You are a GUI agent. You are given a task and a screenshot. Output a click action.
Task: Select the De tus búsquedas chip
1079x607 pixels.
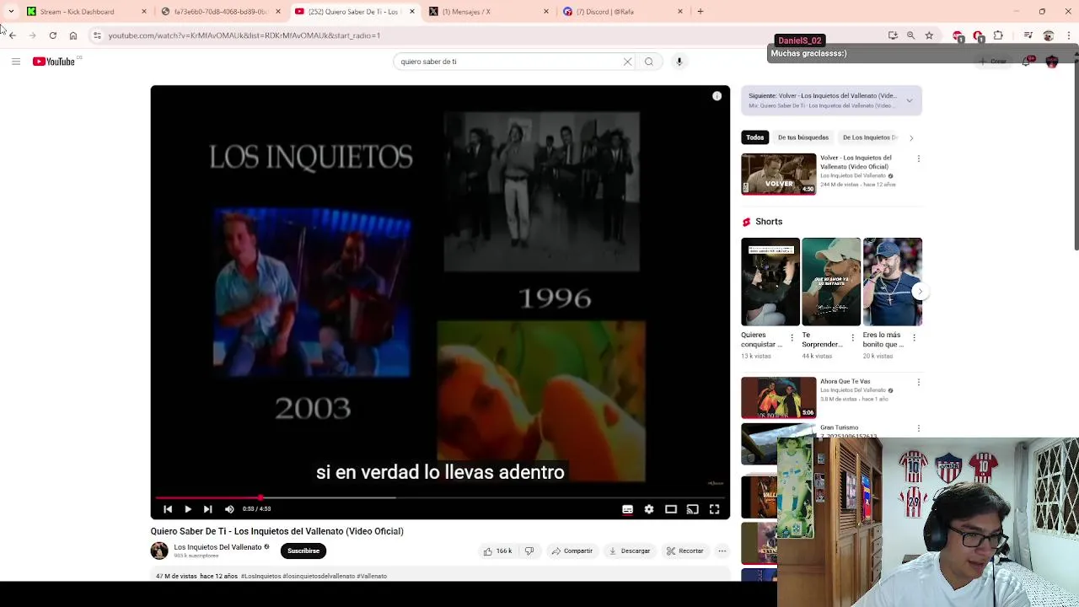pos(803,137)
